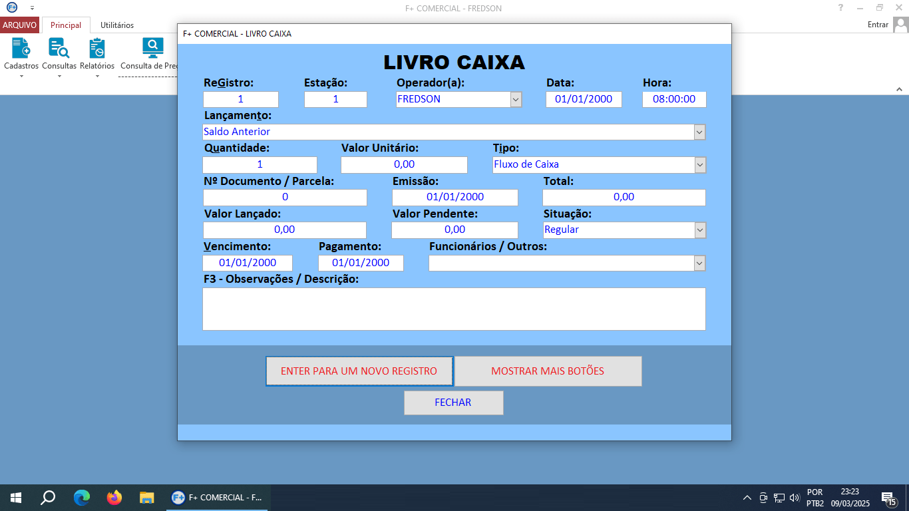The width and height of the screenshot is (909, 511).
Task: Click the Total value field
Action: [624, 197]
